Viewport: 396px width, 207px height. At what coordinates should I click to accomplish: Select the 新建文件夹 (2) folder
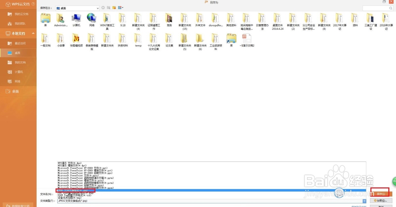(293, 22)
